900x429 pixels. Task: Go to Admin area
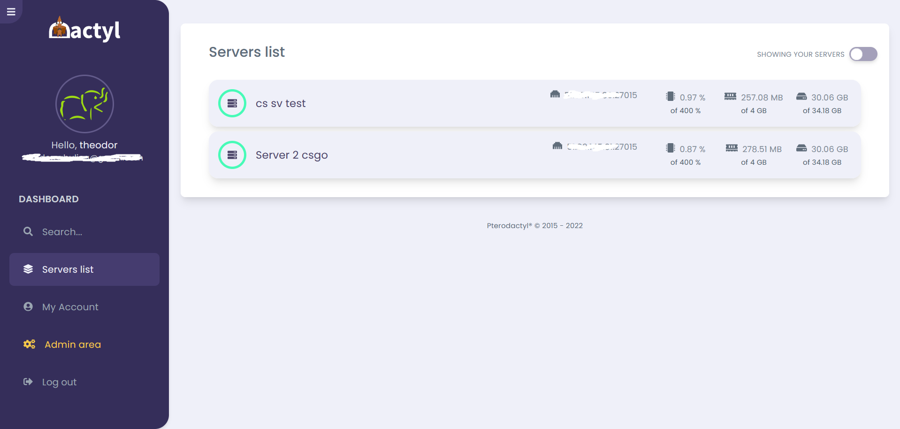click(73, 345)
